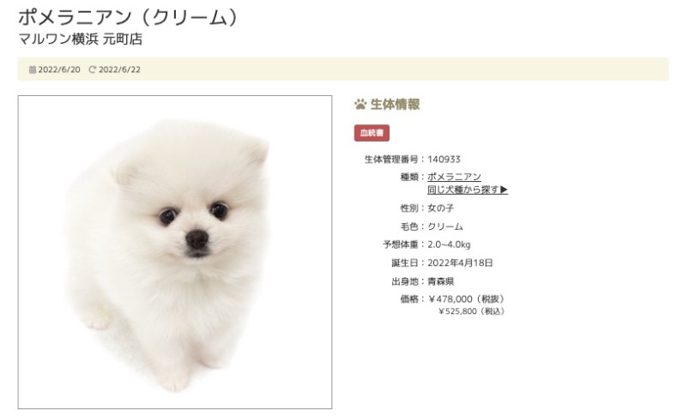Screen dimensions: 695x416
Task: Click the page title ポメラニアン（クリーム）
Action: [129, 17]
